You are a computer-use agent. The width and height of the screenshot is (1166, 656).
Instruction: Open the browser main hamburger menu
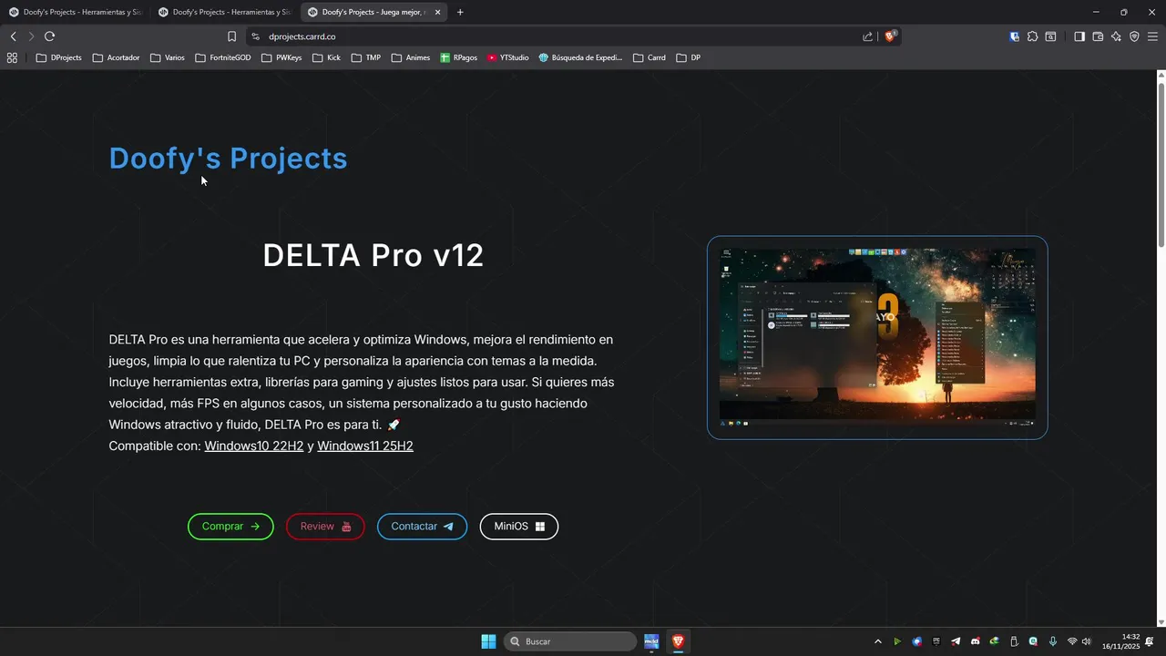tap(1152, 36)
